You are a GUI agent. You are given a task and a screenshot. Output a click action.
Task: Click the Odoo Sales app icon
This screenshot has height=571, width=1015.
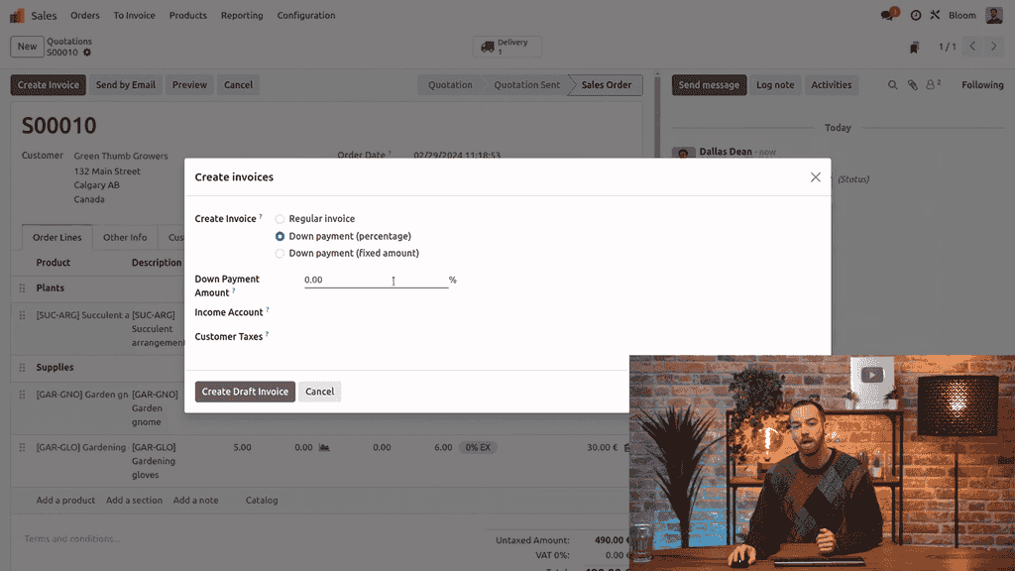[17, 16]
